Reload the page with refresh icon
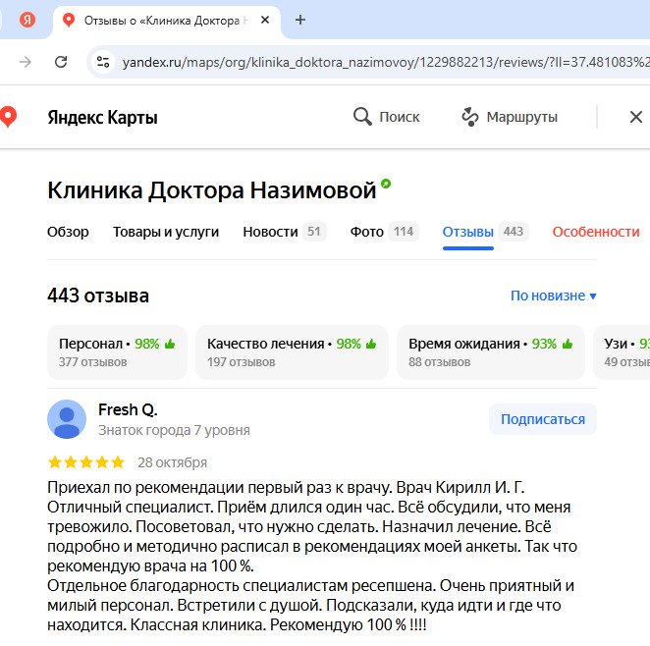 pos(61,62)
